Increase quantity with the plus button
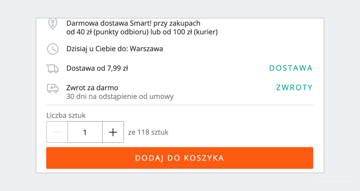 point(113,132)
